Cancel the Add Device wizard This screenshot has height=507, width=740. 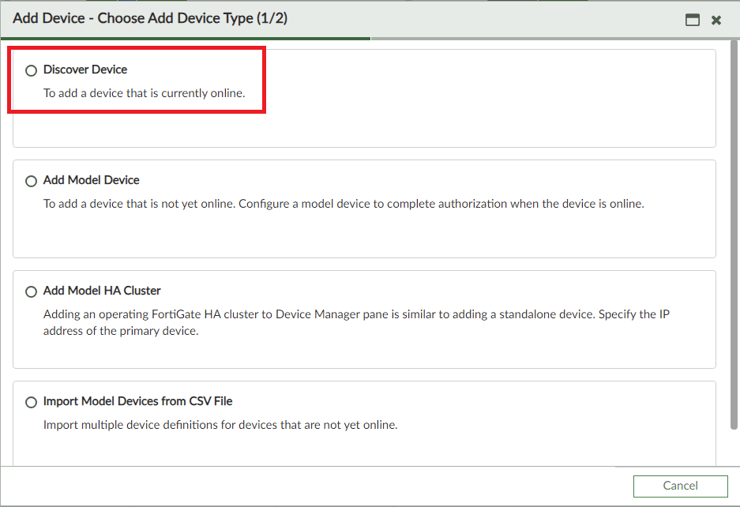pyautogui.click(x=680, y=486)
